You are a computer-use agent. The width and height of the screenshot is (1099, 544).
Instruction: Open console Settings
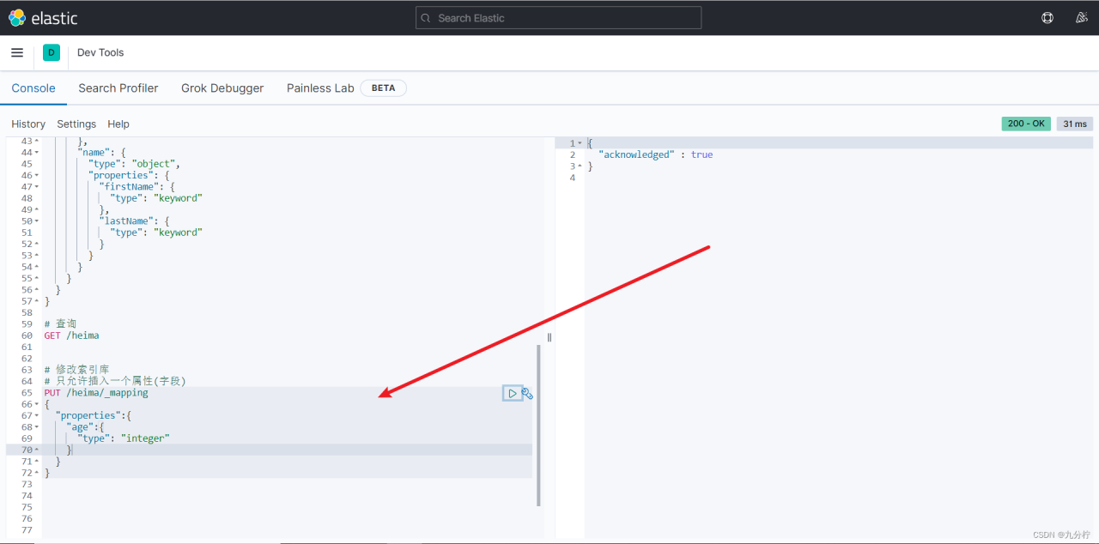click(76, 124)
